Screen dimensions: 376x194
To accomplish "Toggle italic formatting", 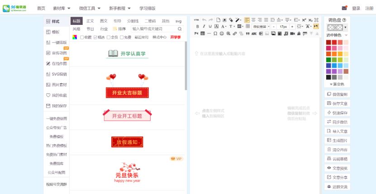I will pos(204,26).
